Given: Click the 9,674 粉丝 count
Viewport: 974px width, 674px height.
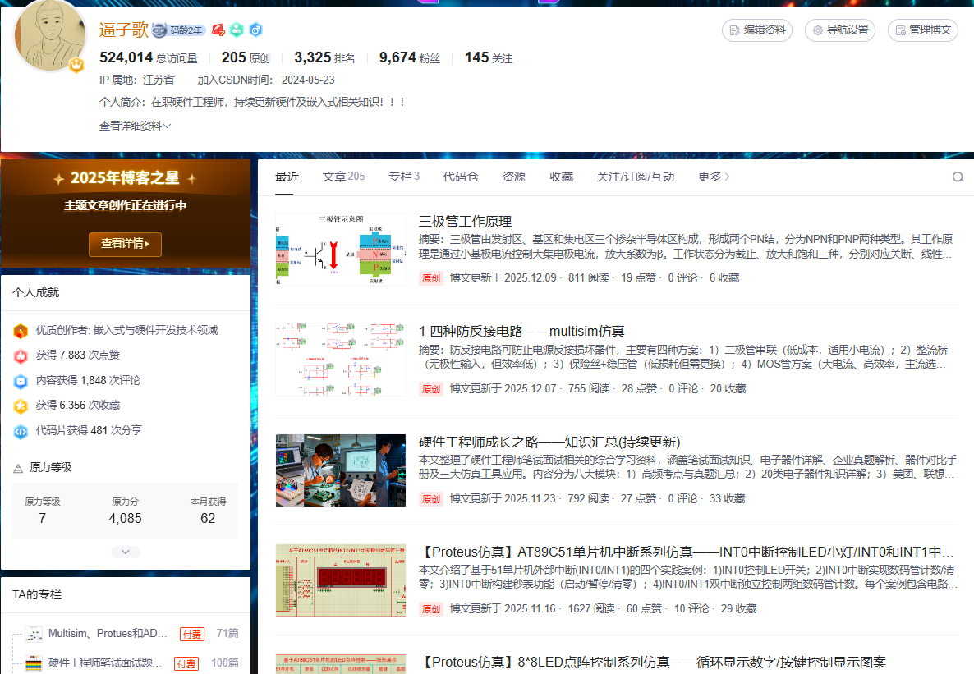Looking at the screenshot, I should click(x=409, y=57).
